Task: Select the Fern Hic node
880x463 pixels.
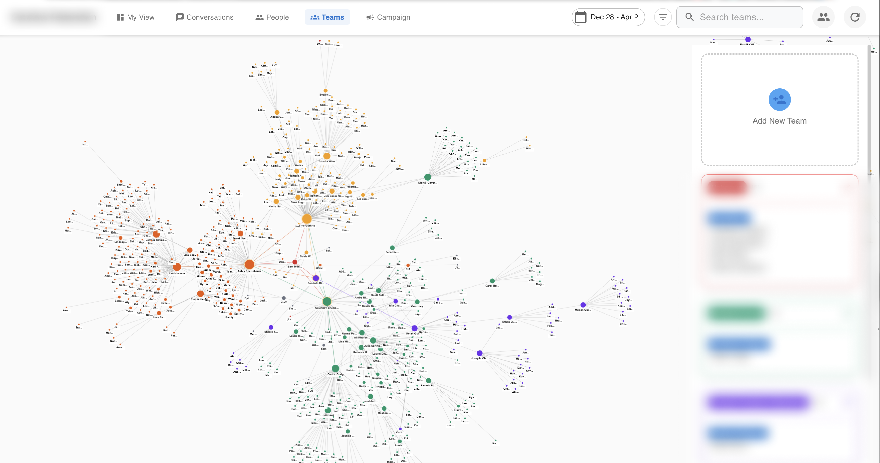Action: 392,248
